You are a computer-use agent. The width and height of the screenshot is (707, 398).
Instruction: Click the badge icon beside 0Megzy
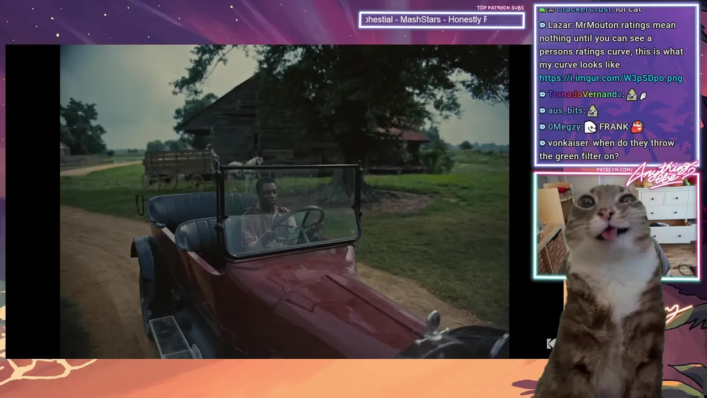(542, 127)
